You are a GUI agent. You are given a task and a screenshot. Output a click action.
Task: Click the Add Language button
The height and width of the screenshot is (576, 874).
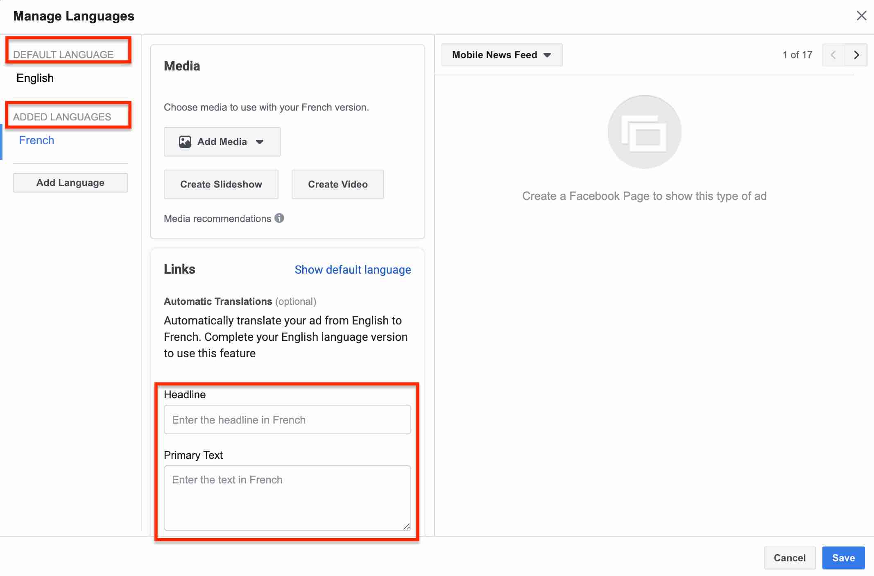[70, 183]
